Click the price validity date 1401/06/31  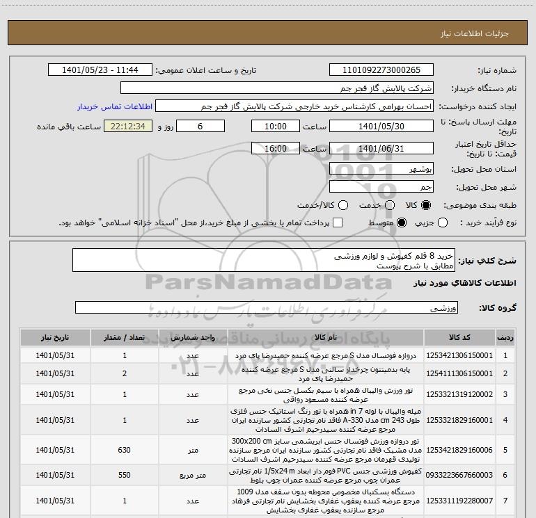(381, 148)
